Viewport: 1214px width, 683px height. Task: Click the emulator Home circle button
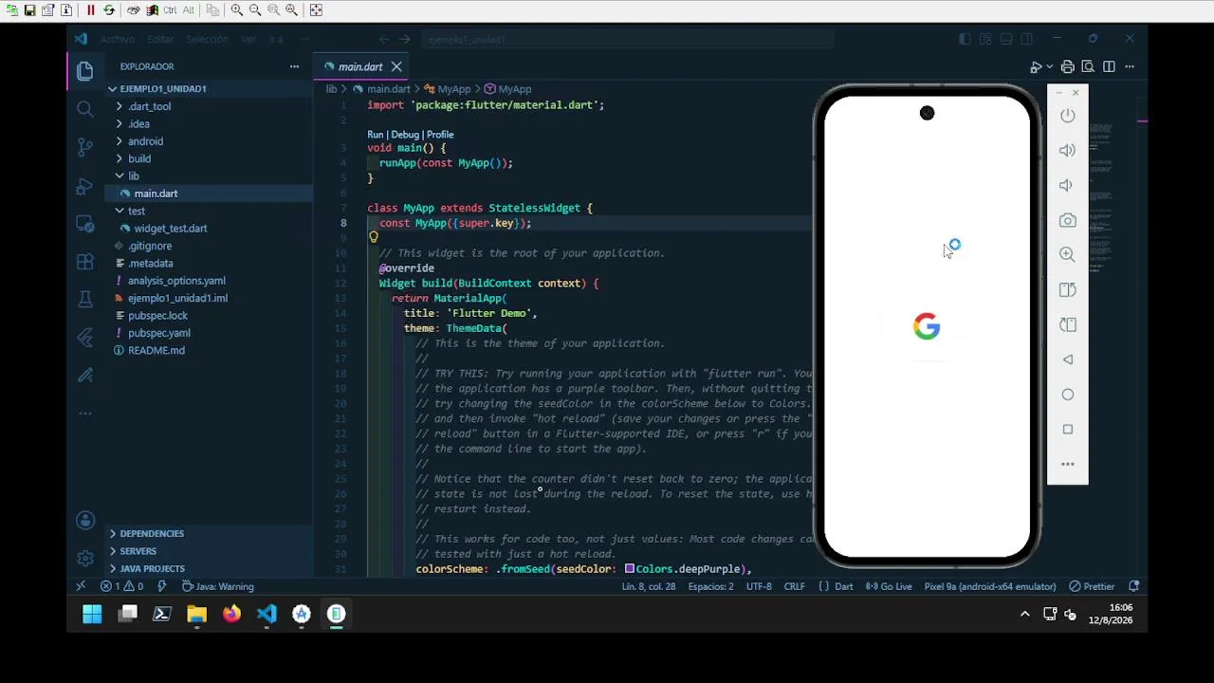click(1068, 395)
